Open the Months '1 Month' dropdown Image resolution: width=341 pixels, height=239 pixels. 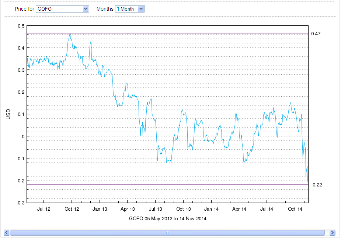point(130,9)
